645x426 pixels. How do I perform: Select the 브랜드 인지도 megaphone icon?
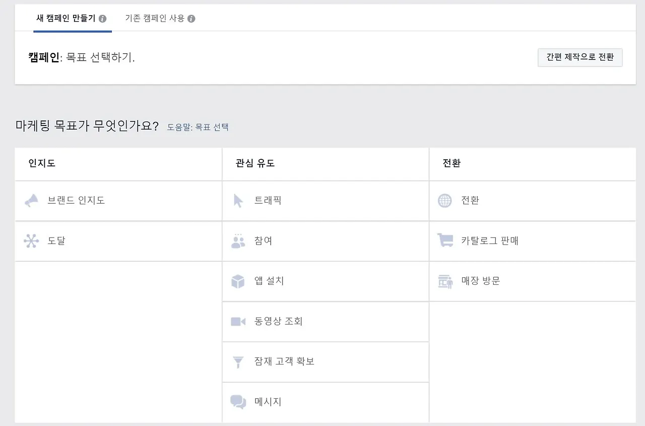(31, 200)
